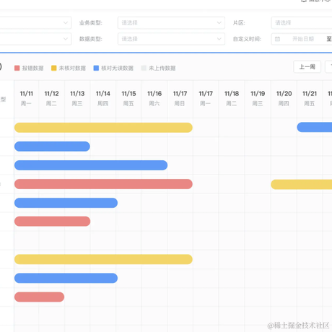Screen dimensions: 332x332
Task: Click the calendar icon in date range
Action: tap(277, 39)
